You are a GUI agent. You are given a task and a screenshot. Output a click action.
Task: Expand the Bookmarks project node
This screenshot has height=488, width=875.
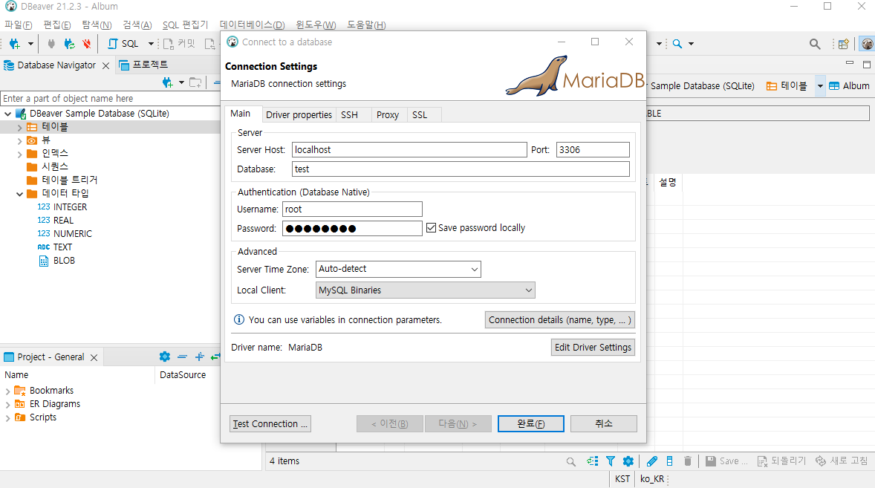(8, 391)
